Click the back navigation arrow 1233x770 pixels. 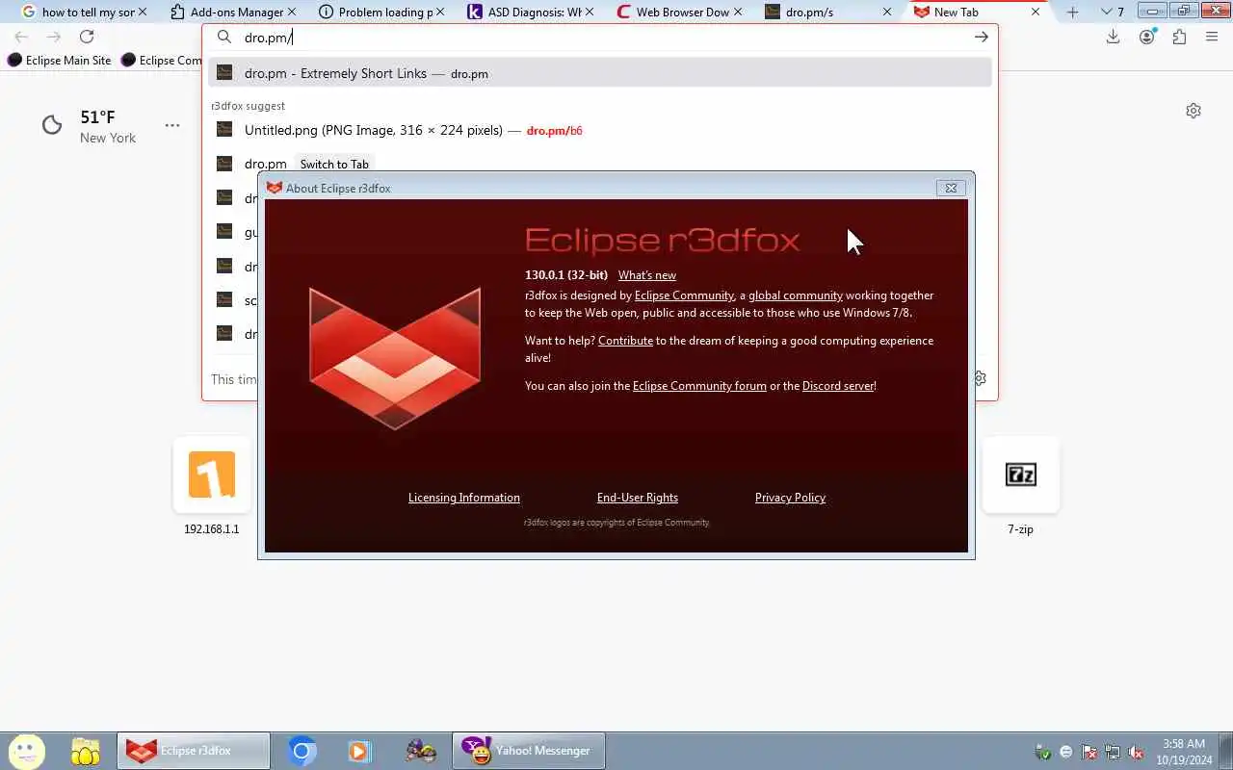tap(21, 37)
